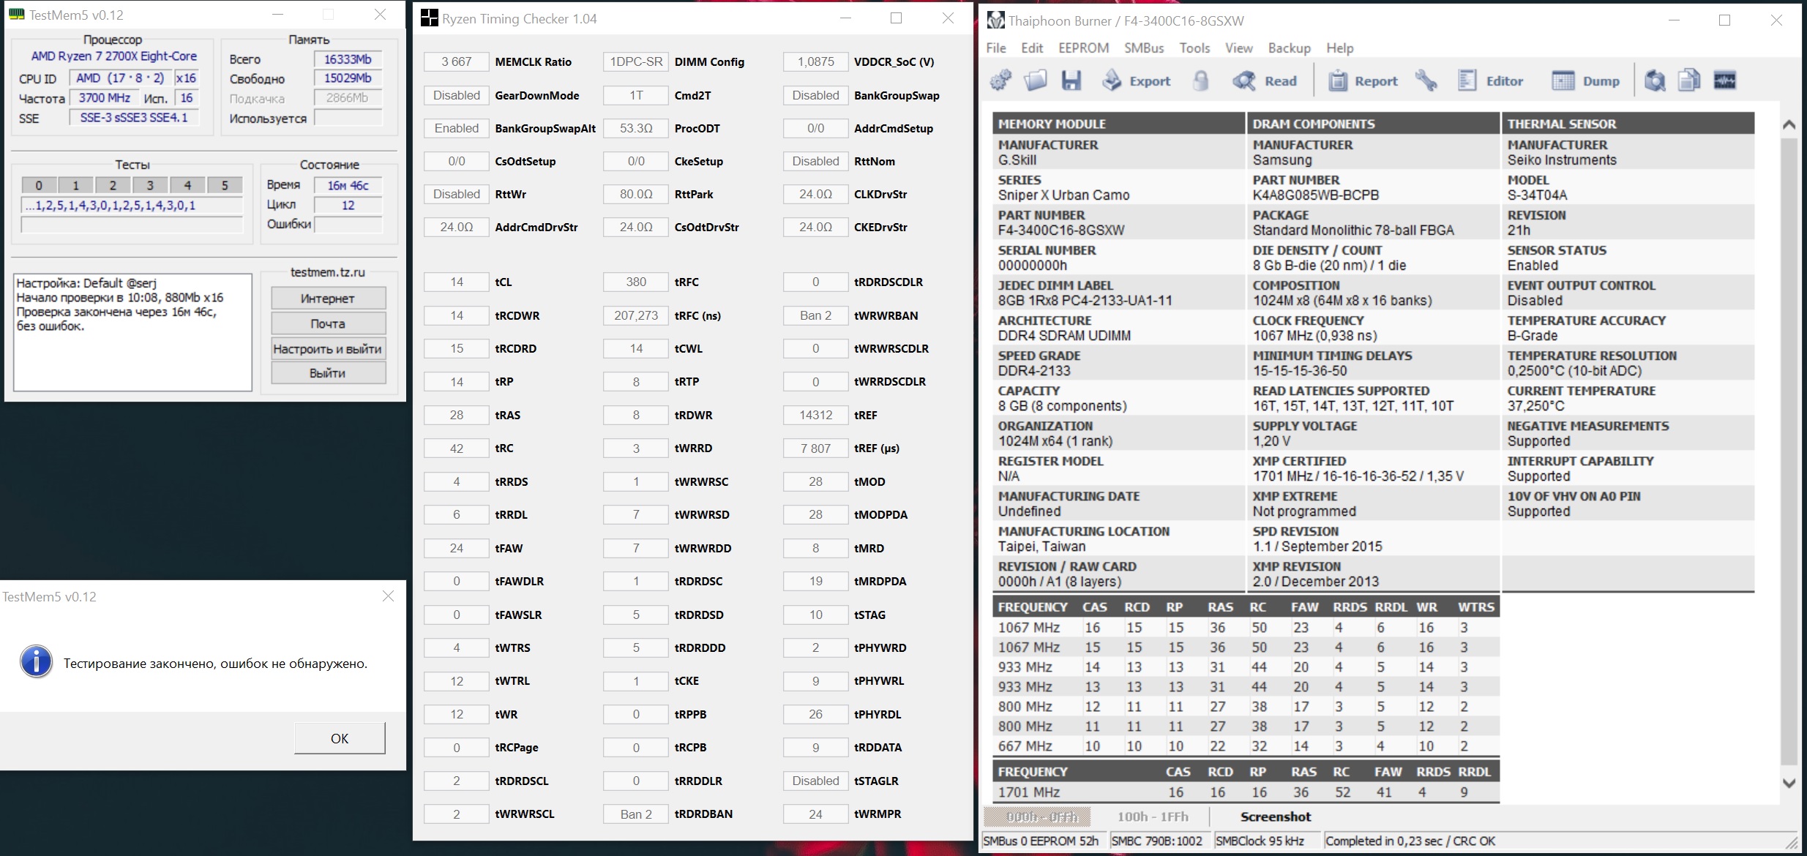Save the dump with the floppy disk icon
Screen dimensions: 1807x856
[x=1071, y=80]
